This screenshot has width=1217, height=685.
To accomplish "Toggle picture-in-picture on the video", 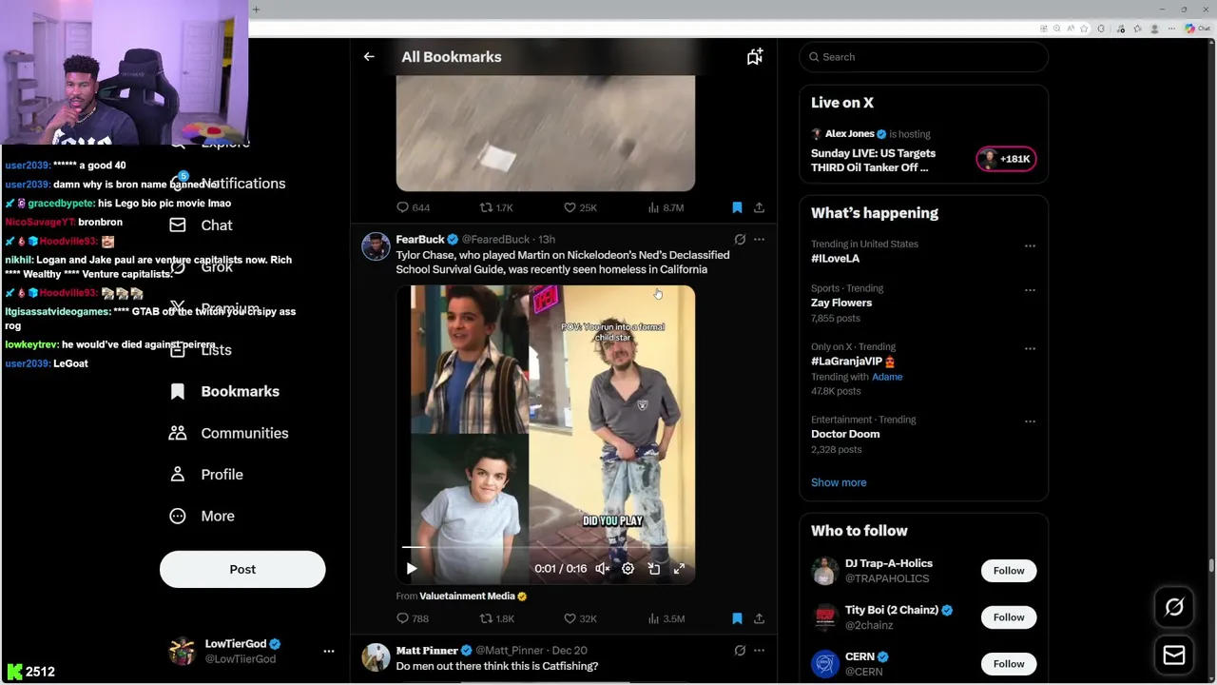I will coord(654,569).
